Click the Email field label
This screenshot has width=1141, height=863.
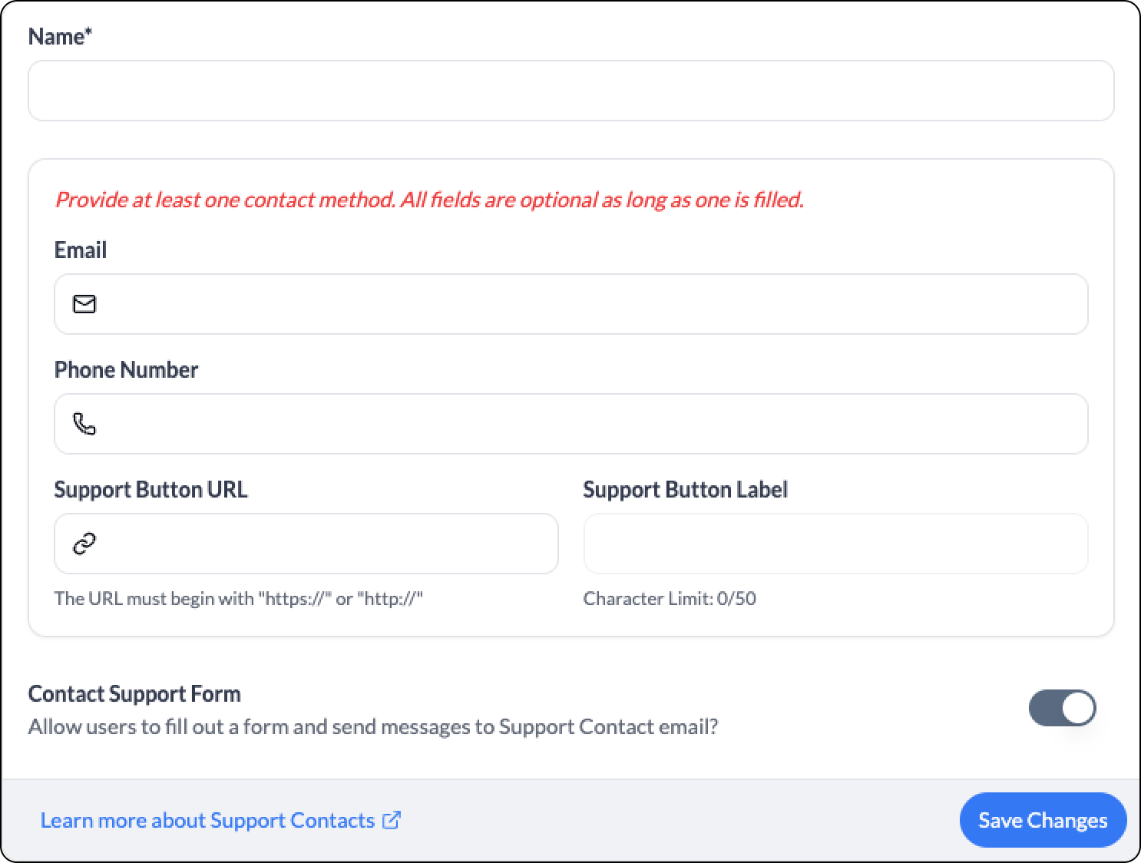tap(81, 250)
